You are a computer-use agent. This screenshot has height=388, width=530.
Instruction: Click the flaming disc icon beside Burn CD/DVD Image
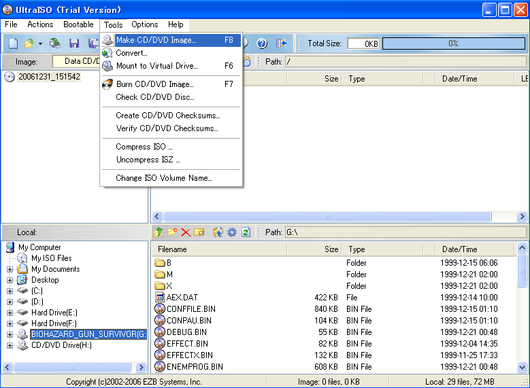tap(107, 84)
